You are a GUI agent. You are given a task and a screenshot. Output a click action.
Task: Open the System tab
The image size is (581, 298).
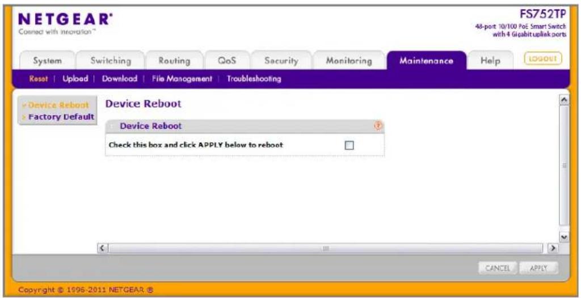[x=47, y=61]
